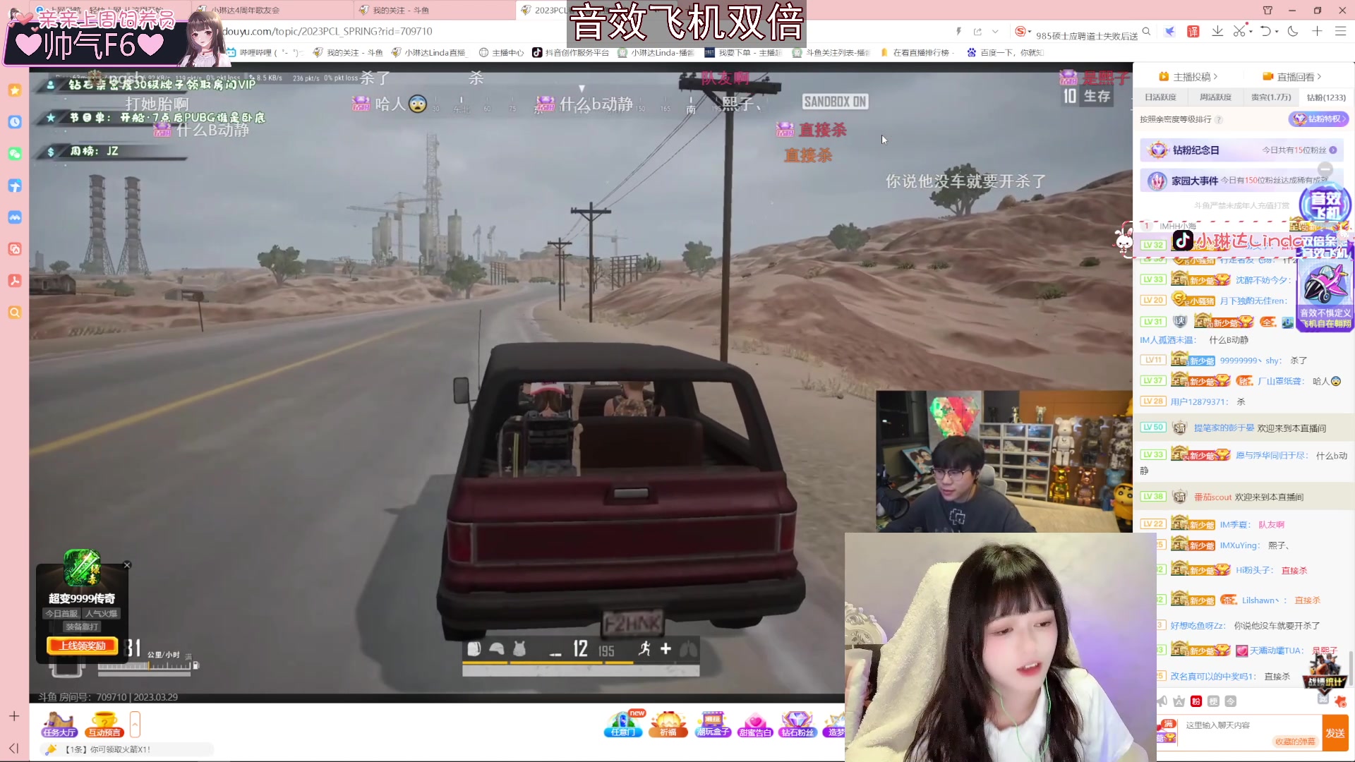The width and height of the screenshot is (1355, 762).
Task: Click the 音效飞机 round promo badge
Action: click(1325, 205)
